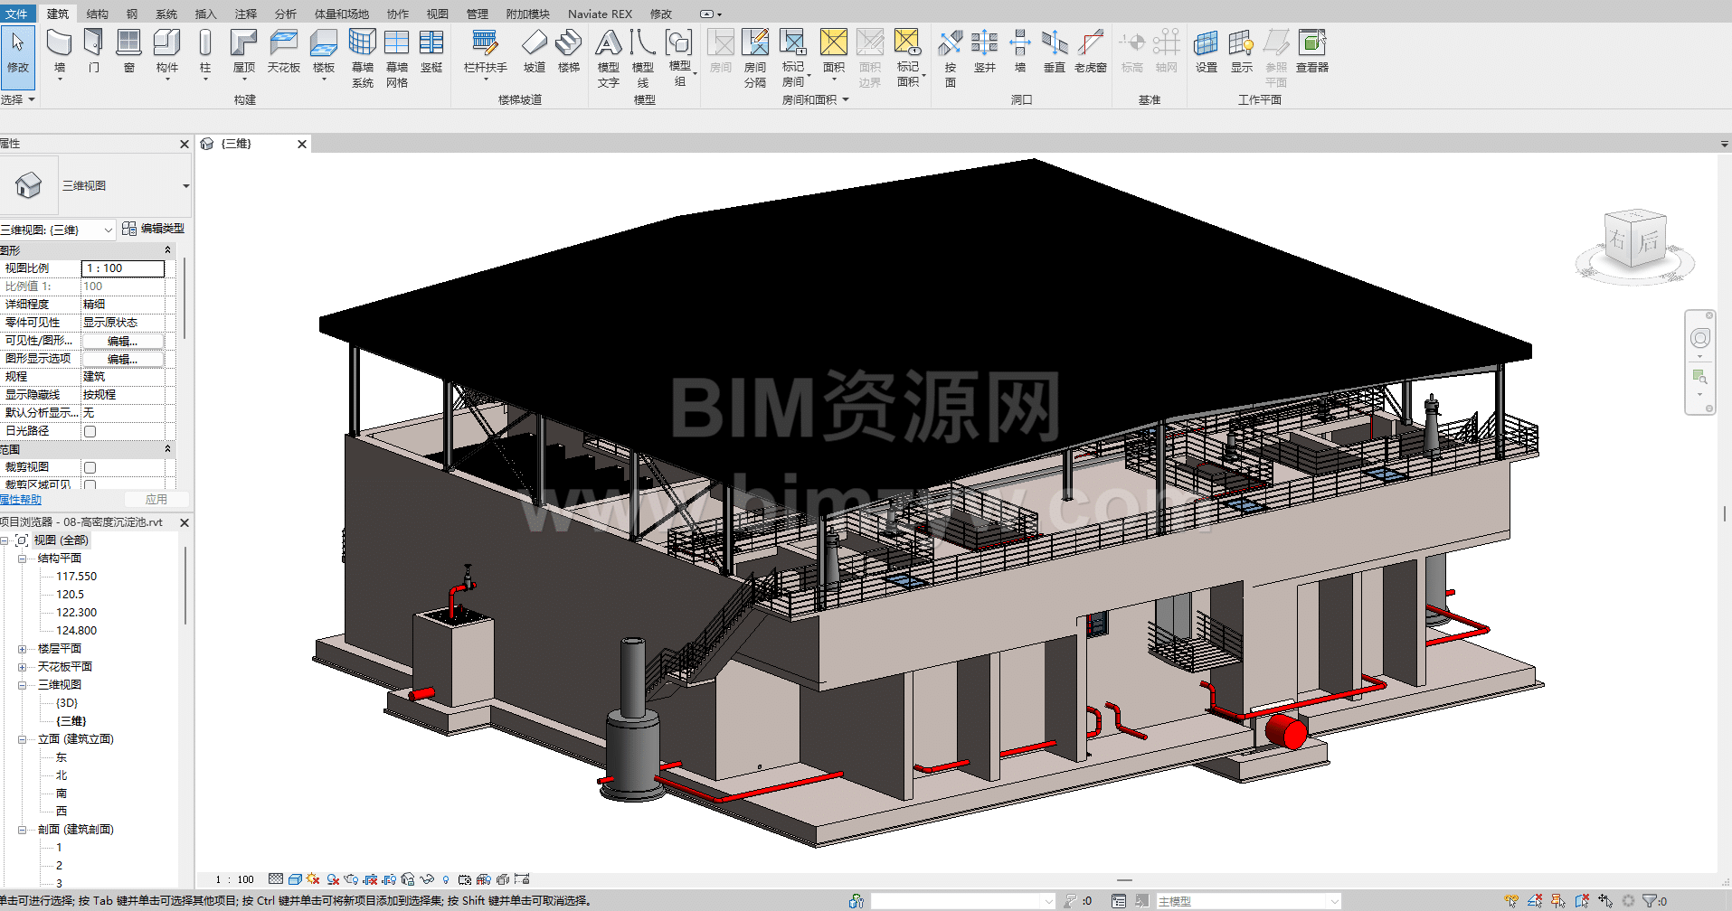Image resolution: width=1732 pixels, height=911 pixels.
Task: Select the Ceiling (天花板) tool
Action: point(284,52)
